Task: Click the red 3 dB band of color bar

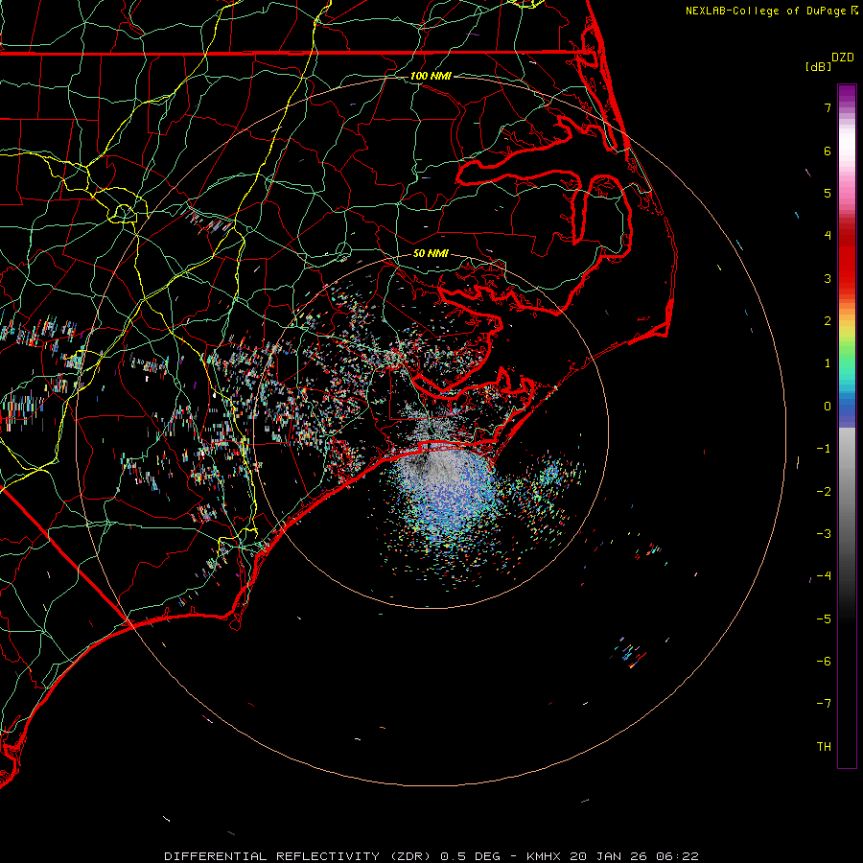Action: click(847, 269)
